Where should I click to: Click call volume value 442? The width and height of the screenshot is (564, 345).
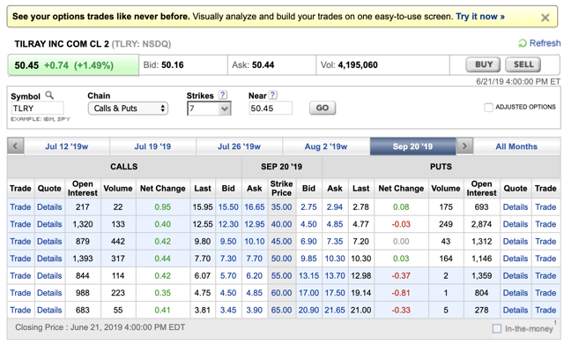tap(118, 241)
